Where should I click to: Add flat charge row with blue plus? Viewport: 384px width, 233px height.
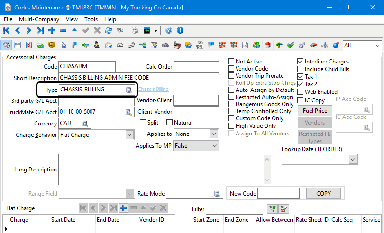click(x=123, y=208)
